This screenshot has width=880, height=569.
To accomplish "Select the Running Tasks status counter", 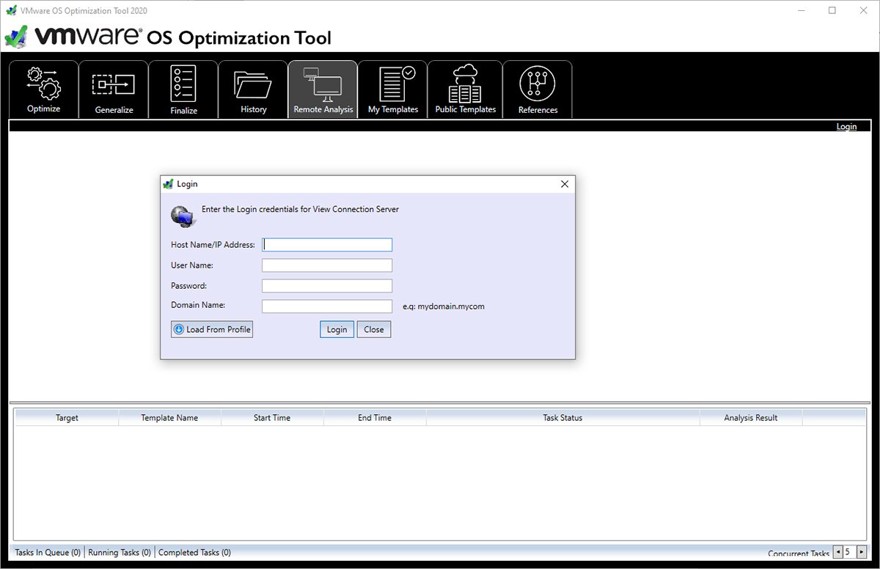I will click(x=119, y=551).
